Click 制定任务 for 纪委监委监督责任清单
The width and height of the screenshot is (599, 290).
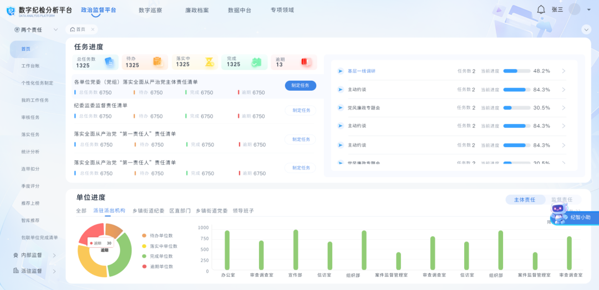301,111
